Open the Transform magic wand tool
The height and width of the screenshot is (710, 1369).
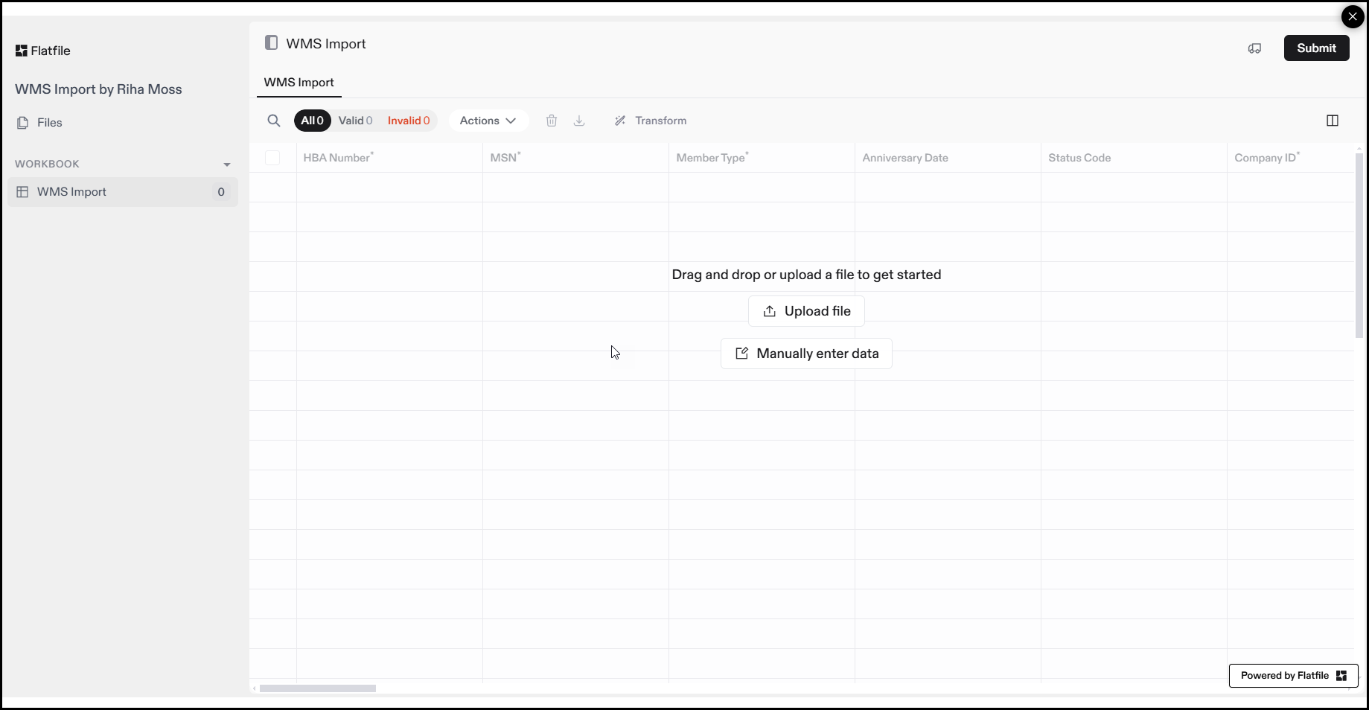pos(651,121)
